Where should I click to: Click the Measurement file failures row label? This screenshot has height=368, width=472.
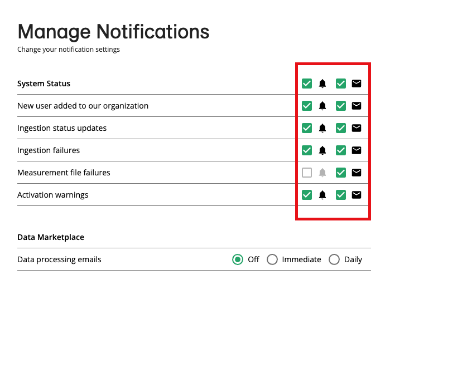(x=64, y=173)
